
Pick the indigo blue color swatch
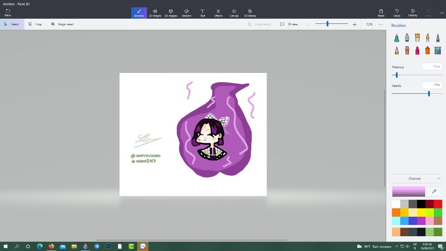point(413,221)
